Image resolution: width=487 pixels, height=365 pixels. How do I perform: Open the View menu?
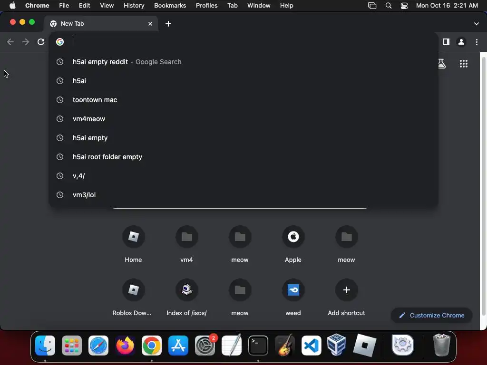(107, 6)
